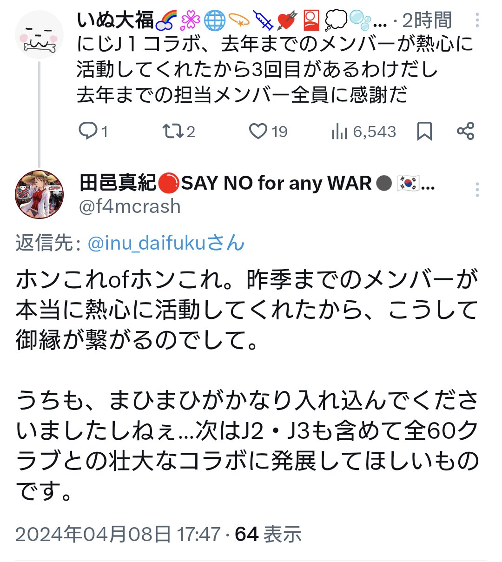The image size is (502, 562).
Task: Open the view count analytics icon
Action: click(x=339, y=132)
